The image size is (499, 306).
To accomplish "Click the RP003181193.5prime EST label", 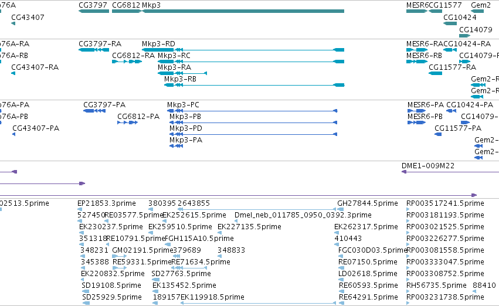I will pyautogui.click(x=445, y=215).
